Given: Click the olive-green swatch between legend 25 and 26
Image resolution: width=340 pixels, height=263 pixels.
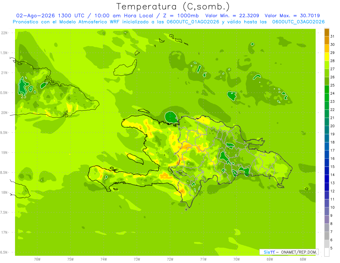Looking at the screenshot, I should click(327, 81).
